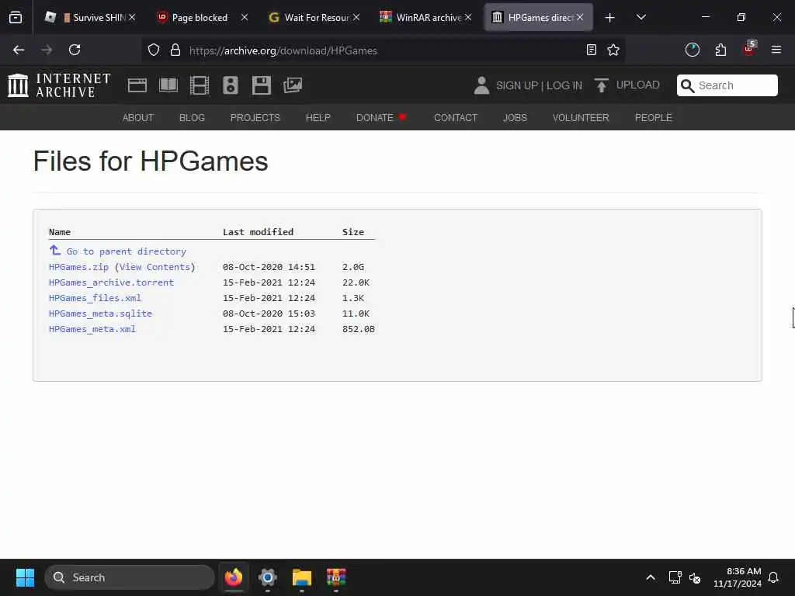Open the Internet Archive home logo
795x596 pixels.
(59, 85)
